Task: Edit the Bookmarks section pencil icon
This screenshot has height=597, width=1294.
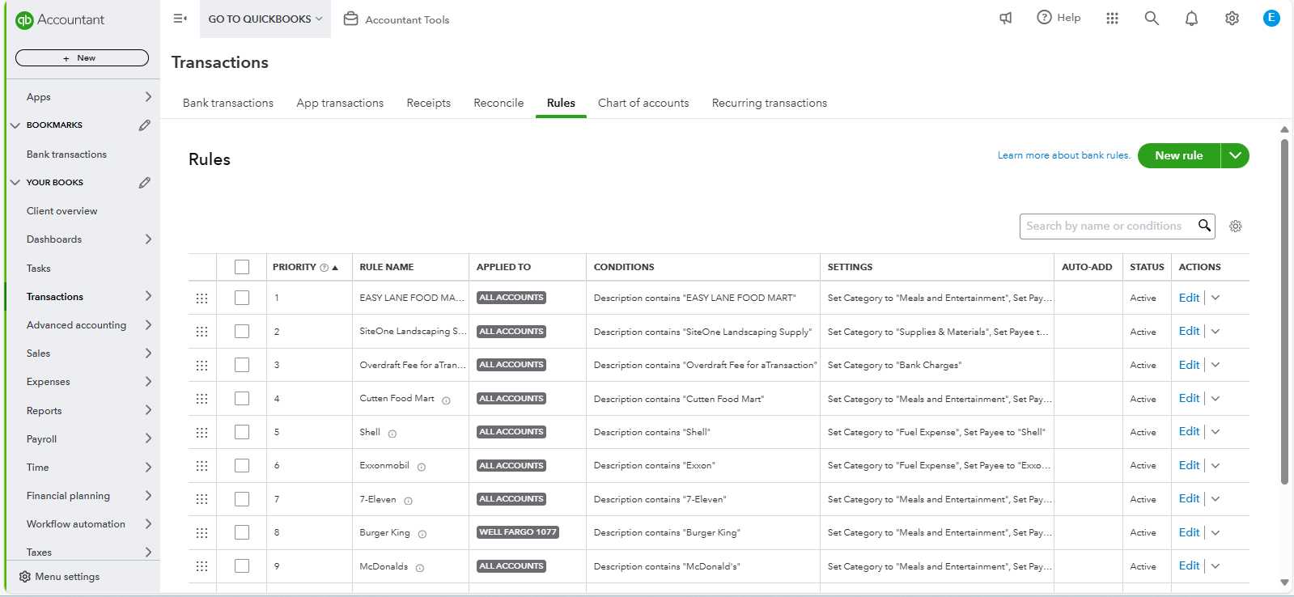Action: coord(144,125)
